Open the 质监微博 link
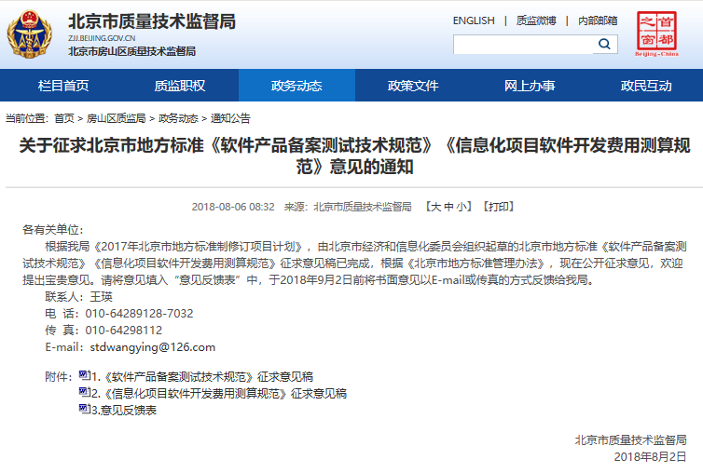Image resolution: width=703 pixels, height=473 pixels. [x=536, y=20]
